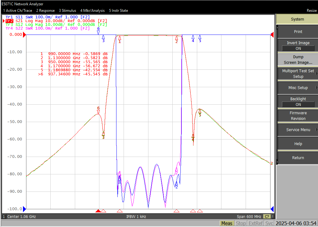Viewport: 318px width, 227px height.
Task: Open the Mkr/Analysis menu
Action: pos(93,11)
